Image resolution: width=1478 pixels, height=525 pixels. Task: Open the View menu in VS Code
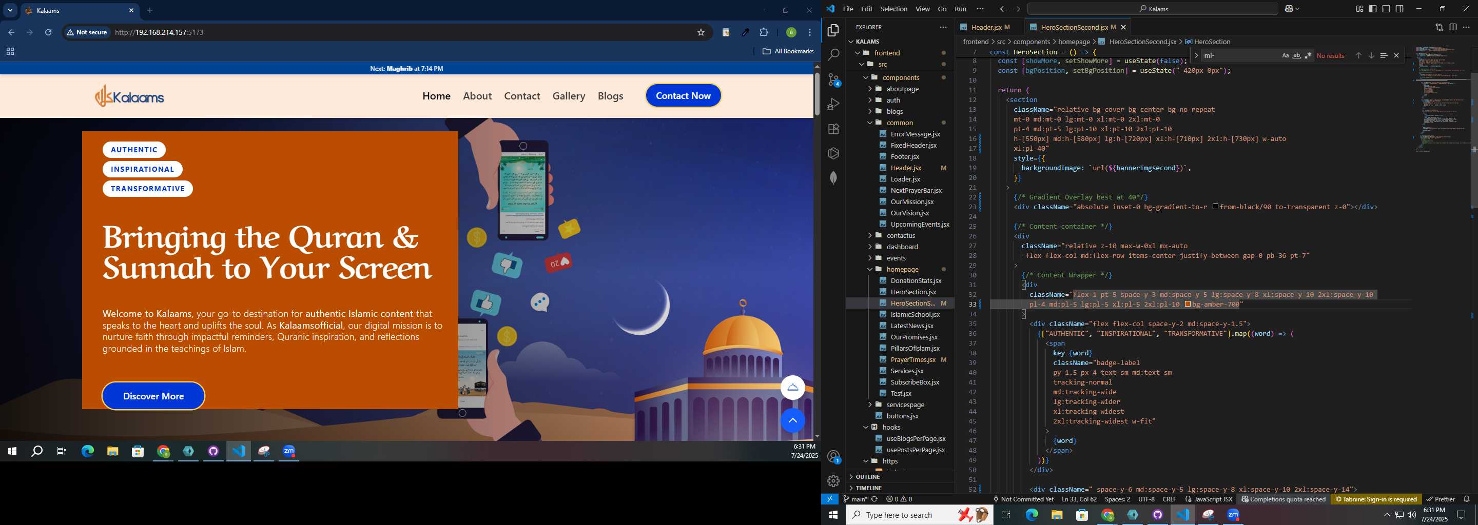pyautogui.click(x=923, y=9)
